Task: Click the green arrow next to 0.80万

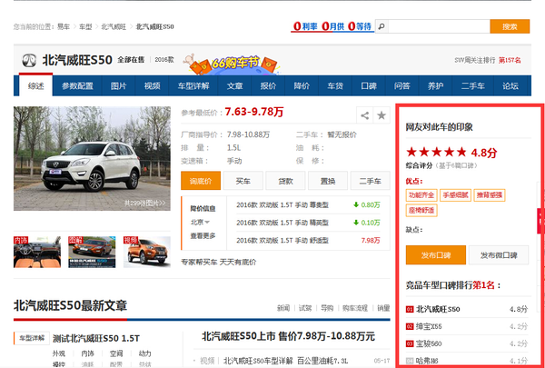Action: (x=356, y=204)
